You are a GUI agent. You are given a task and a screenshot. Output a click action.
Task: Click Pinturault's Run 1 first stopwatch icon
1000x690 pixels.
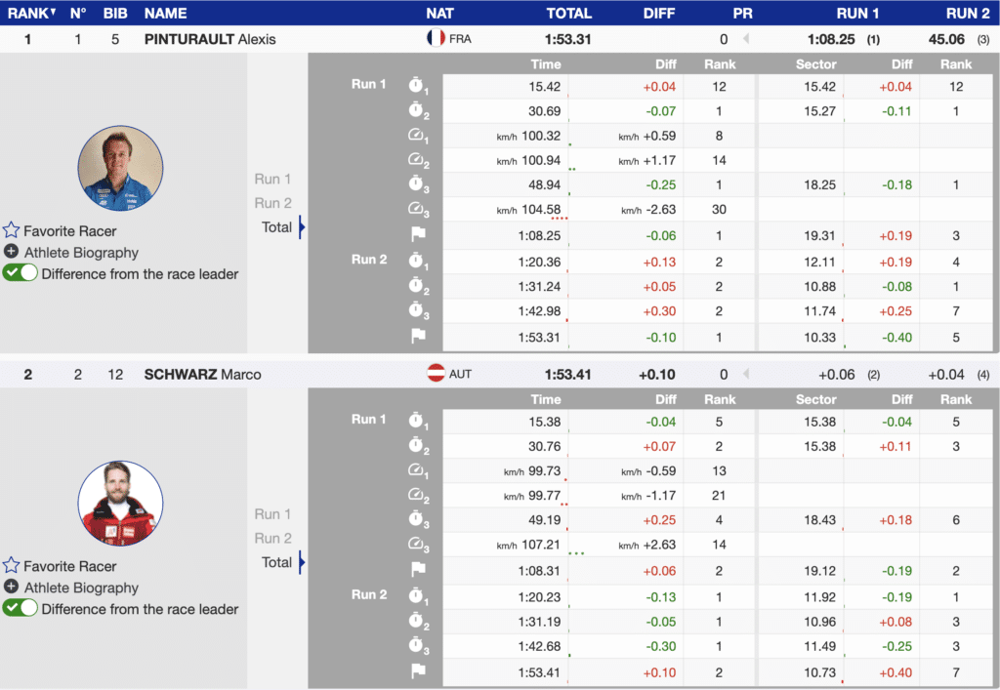(x=418, y=87)
